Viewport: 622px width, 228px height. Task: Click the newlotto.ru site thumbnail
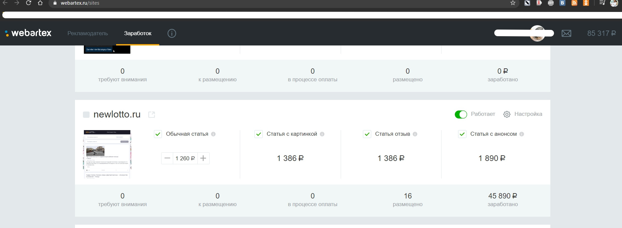(107, 154)
